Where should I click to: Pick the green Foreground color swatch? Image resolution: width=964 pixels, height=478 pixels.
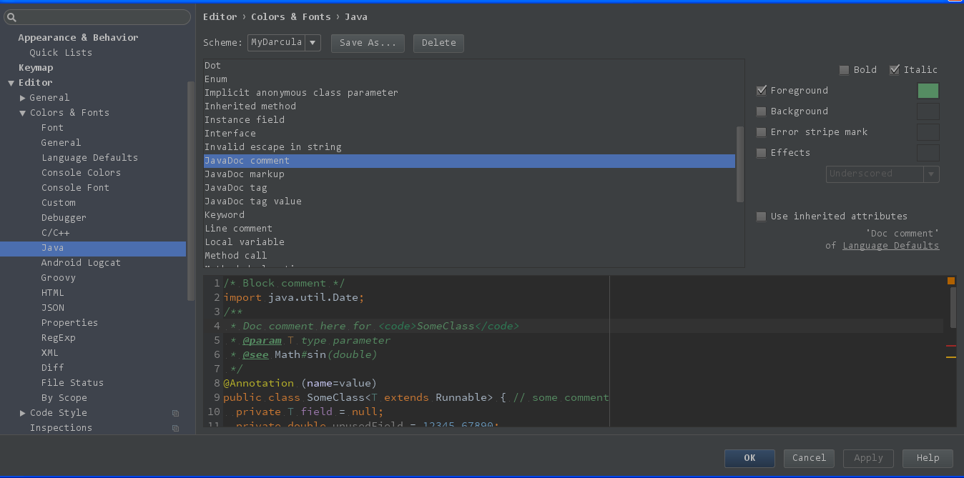[x=928, y=91]
